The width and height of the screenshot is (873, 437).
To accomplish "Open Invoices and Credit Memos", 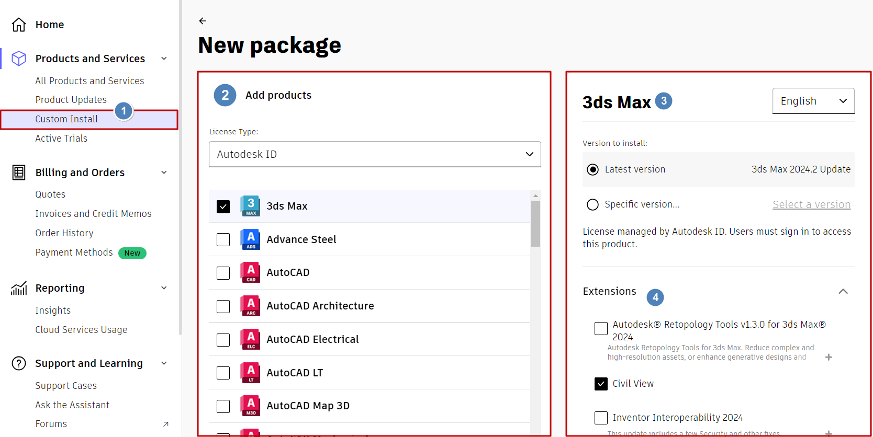I will [93, 214].
